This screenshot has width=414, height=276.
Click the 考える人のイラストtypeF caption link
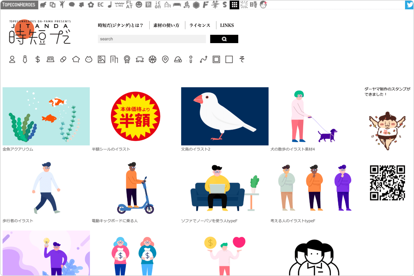293,221
